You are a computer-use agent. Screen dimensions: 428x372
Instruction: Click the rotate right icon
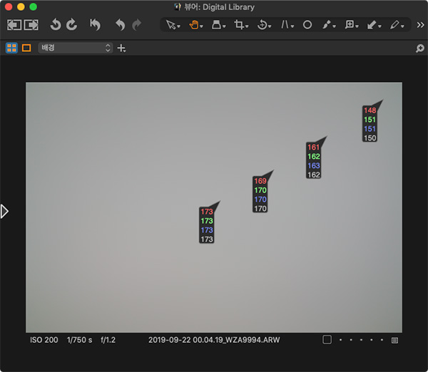pos(71,25)
